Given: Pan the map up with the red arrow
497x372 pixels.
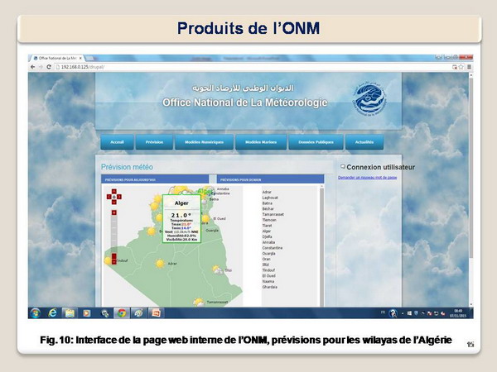Looking at the screenshot, I should point(114,192).
